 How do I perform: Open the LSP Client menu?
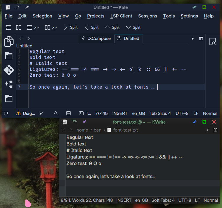[121, 16]
